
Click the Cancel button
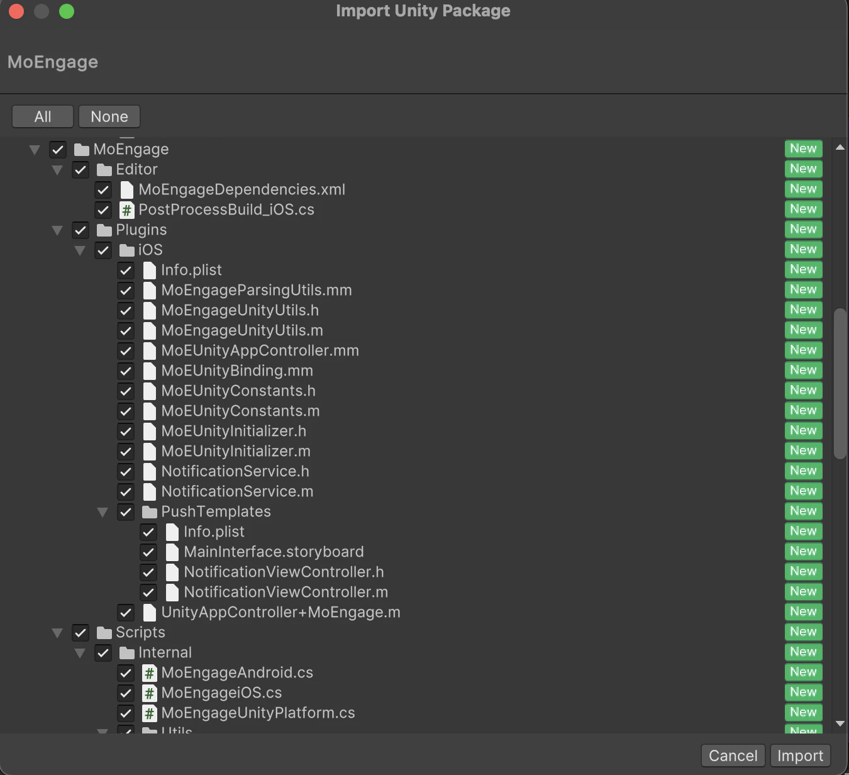pos(733,755)
